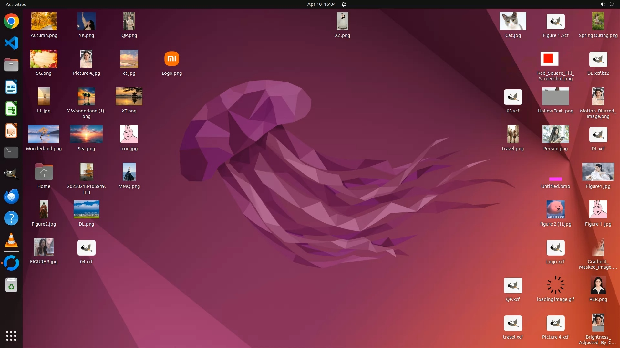Image resolution: width=620 pixels, height=348 pixels.
Task: Select the Cat.jpg thumbnail
Action: (x=513, y=21)
